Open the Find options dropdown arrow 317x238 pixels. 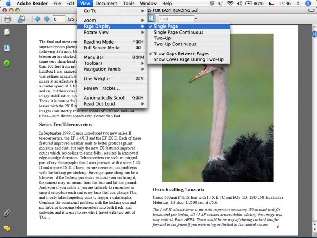point(196,19)
